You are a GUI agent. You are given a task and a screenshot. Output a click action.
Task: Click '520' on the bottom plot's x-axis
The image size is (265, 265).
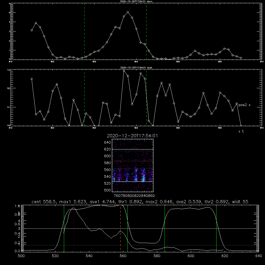coord(55,256)
